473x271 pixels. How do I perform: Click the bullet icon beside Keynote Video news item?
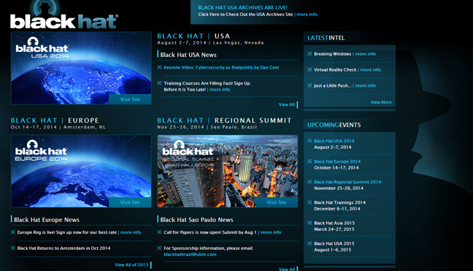pos(159,67)
